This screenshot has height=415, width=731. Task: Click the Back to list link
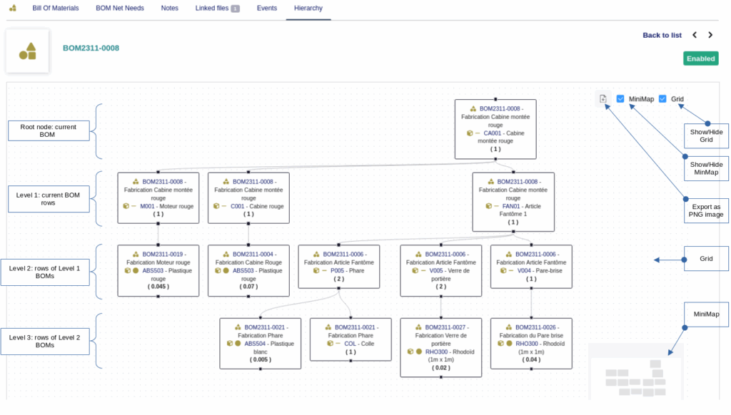pos(662,34)
